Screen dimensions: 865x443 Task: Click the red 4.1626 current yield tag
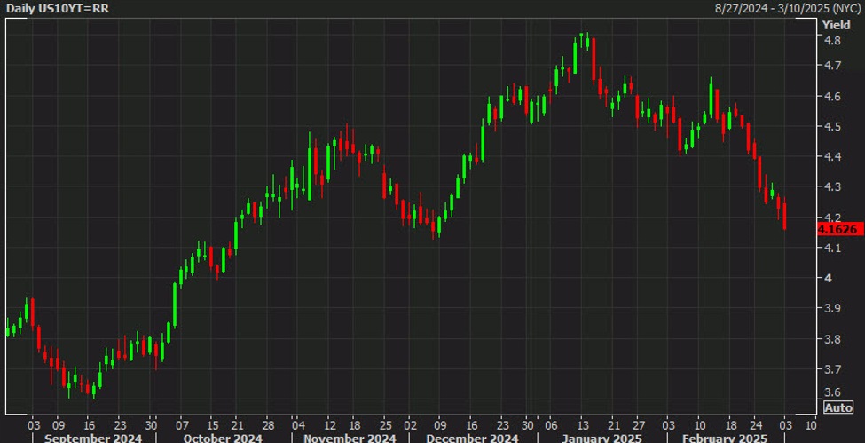click(839, 229)
